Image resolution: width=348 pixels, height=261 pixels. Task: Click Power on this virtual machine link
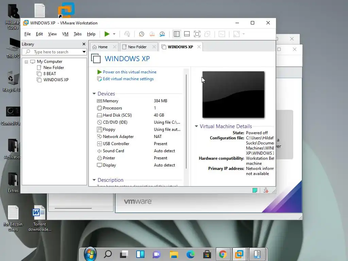[129, 72]
